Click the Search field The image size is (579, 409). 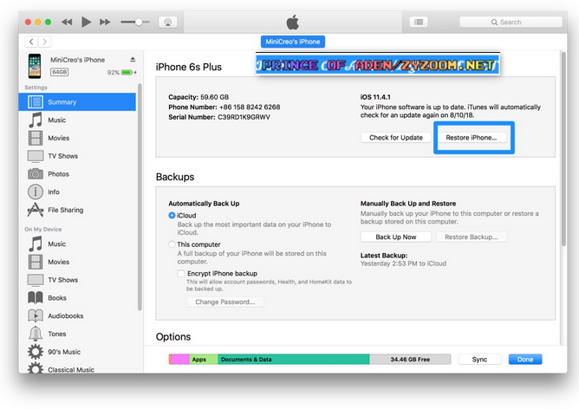tap(511, 23)
